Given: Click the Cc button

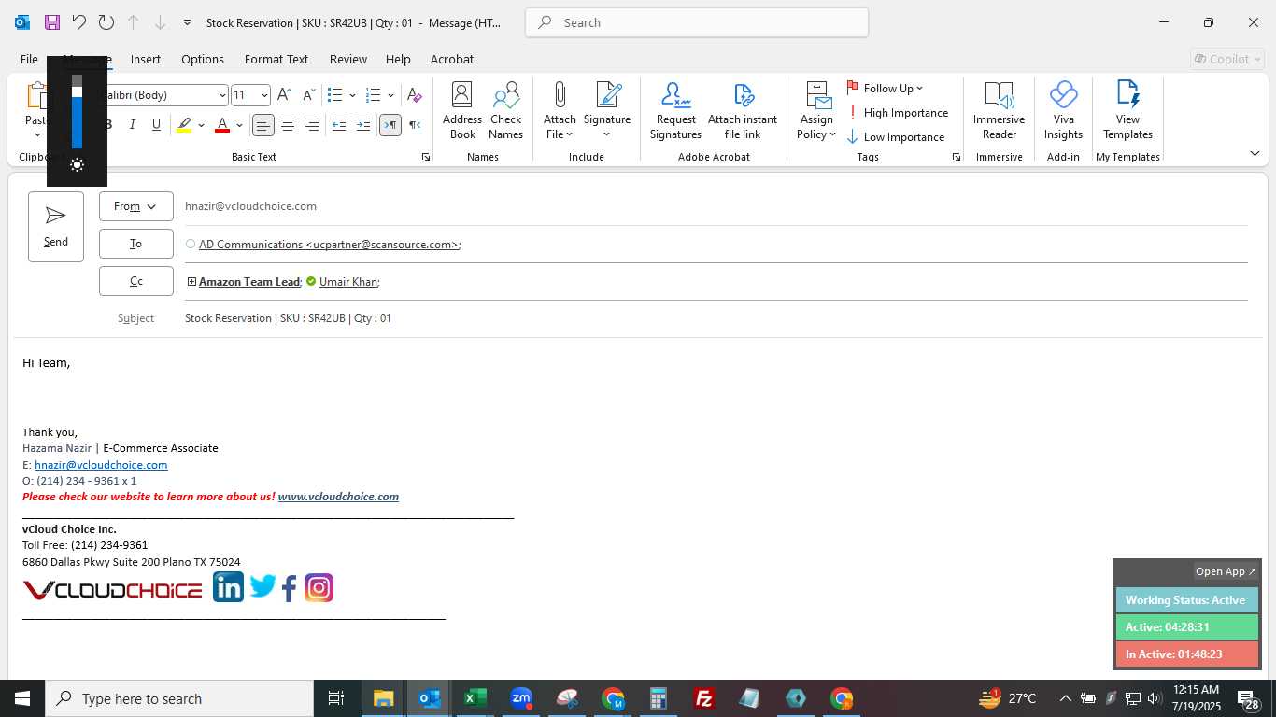Looking at the screenshot, I should [x=136, y=281].
